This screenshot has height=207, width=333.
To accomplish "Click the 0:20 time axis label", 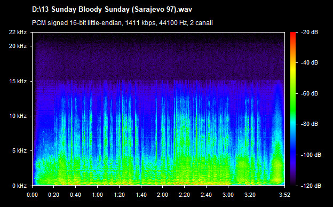I will point(54,195).
